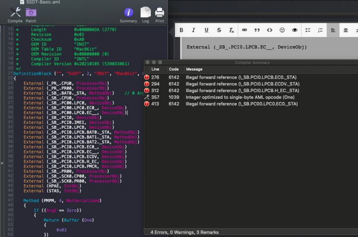Click the Compile tool icon
Viewport: 358px width, 237px height.
click(x=15, y=13)
